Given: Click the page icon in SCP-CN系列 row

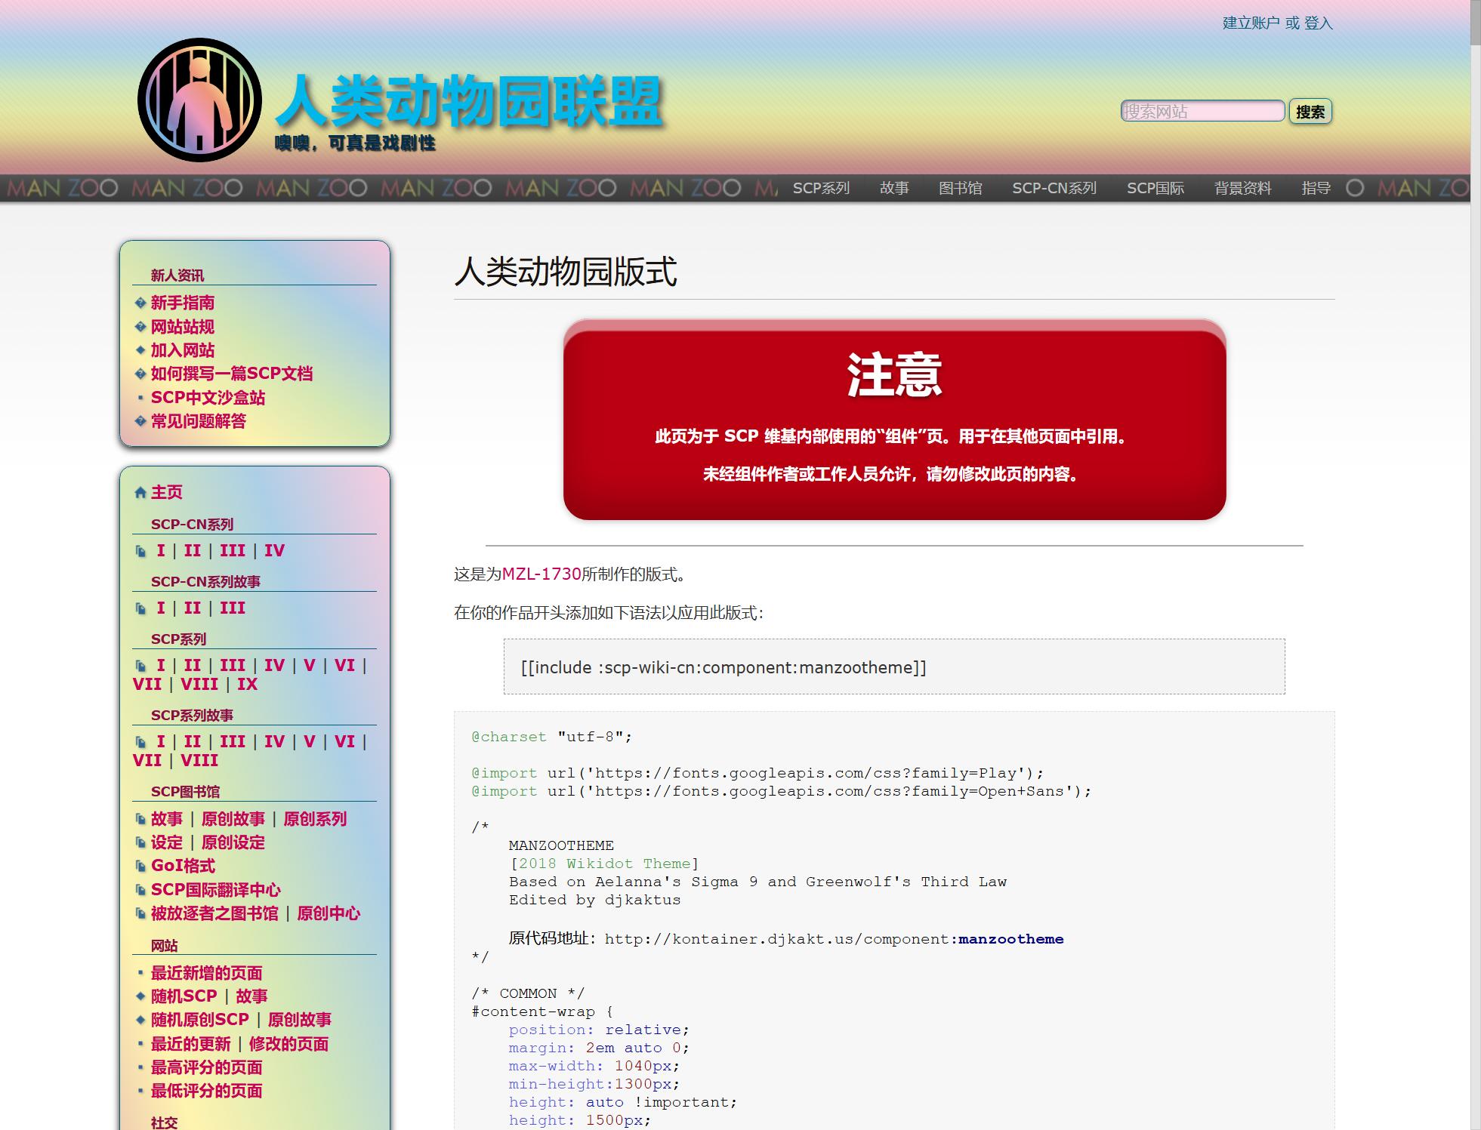Looking at the screenshot, I should [140, 551].
